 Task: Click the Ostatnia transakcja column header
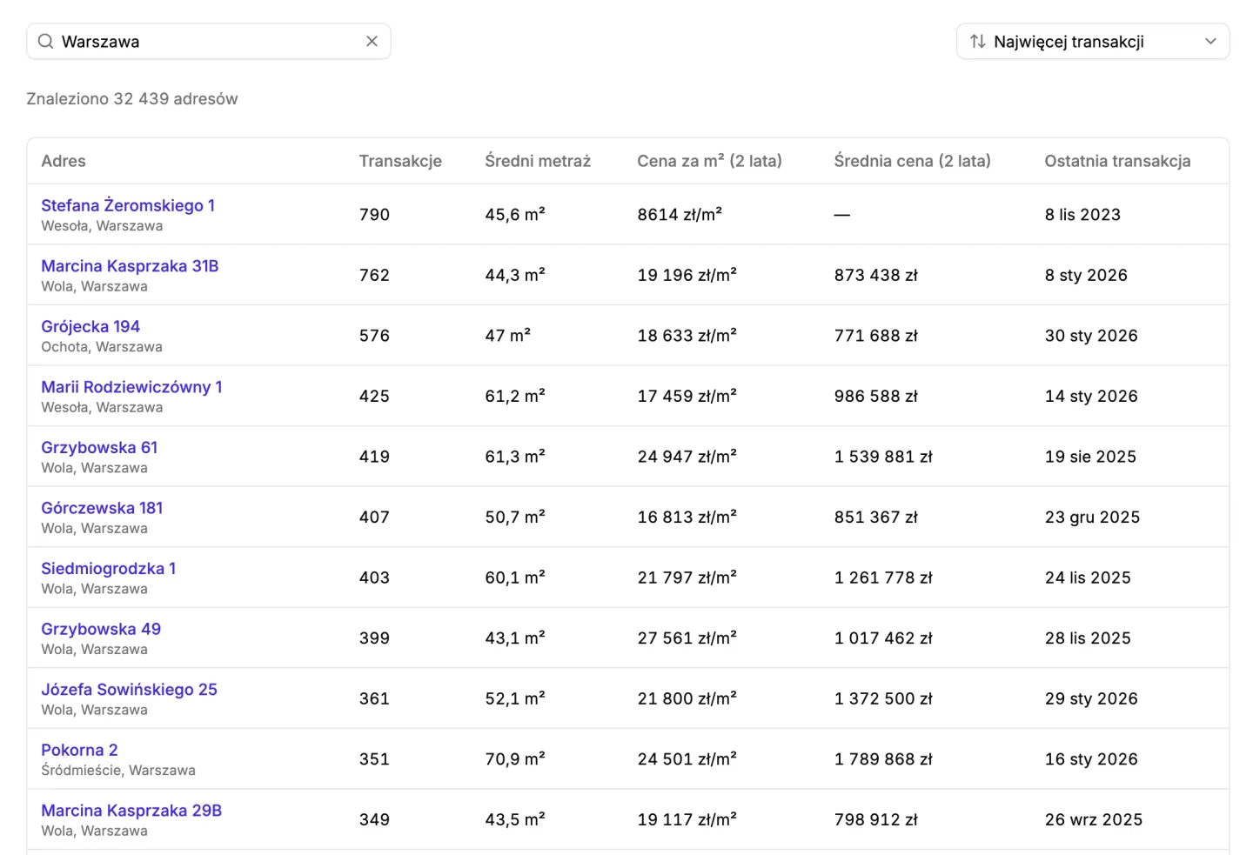coord(1117,161)
